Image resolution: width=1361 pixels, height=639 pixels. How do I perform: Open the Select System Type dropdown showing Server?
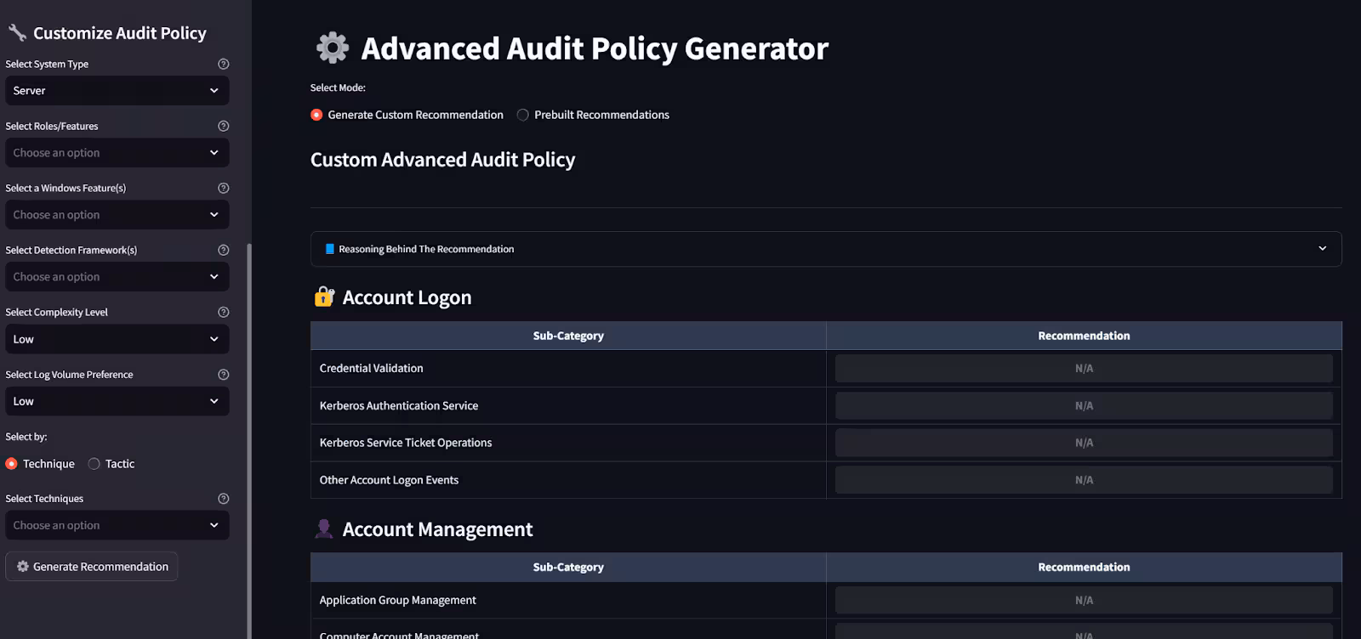click(x=117, y=91)
